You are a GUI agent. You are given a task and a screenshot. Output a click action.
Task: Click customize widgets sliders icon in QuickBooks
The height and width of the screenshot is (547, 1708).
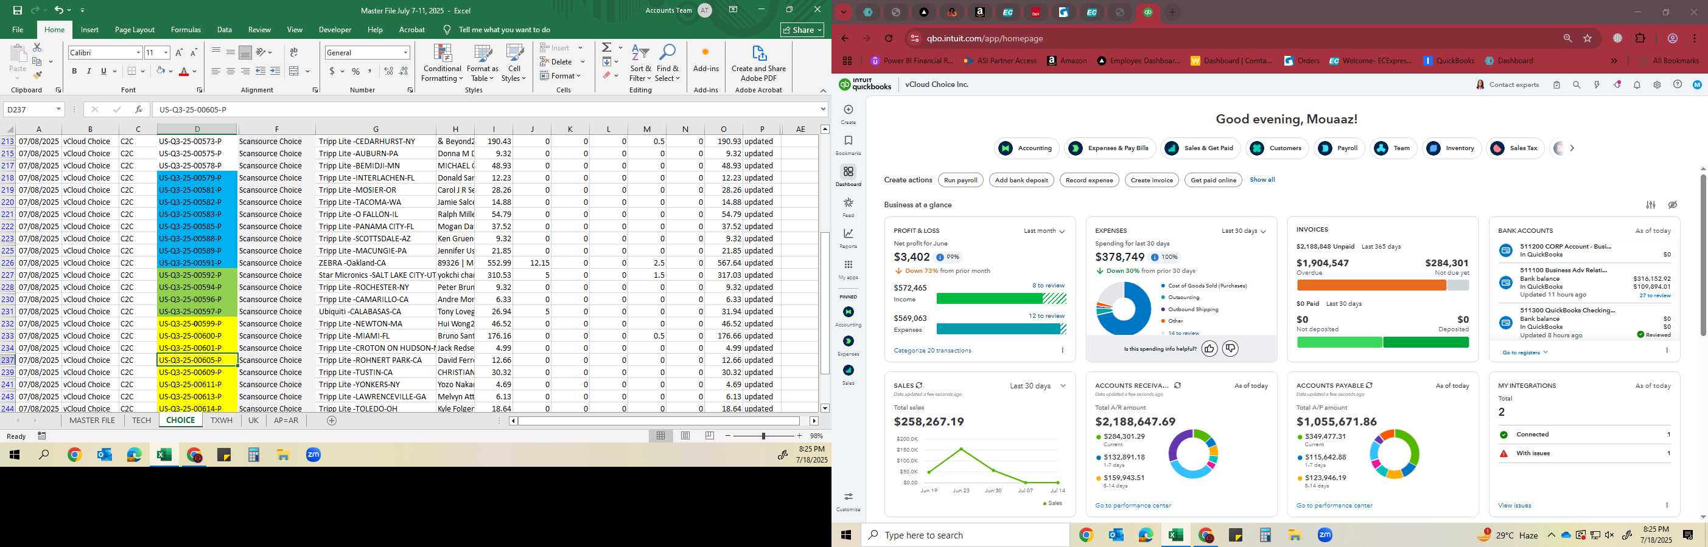tap(1651, 205)
